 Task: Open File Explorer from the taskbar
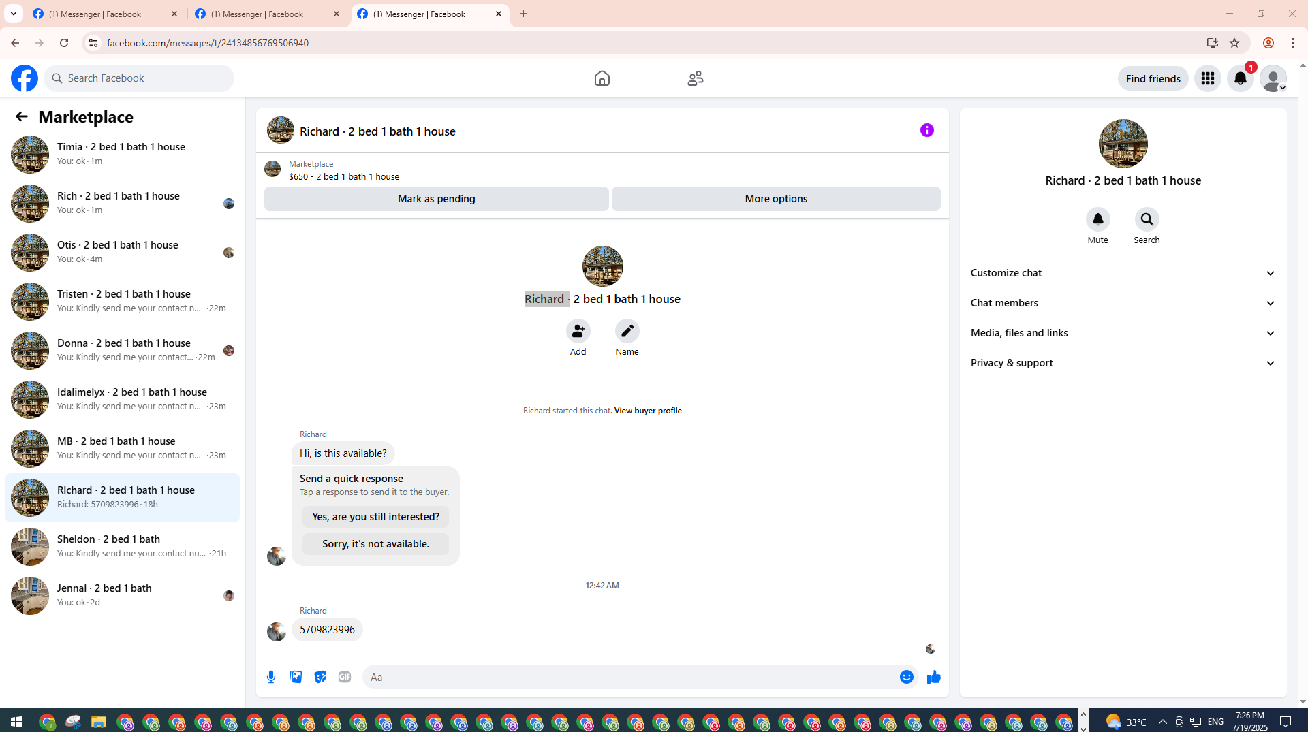point(99,721)
